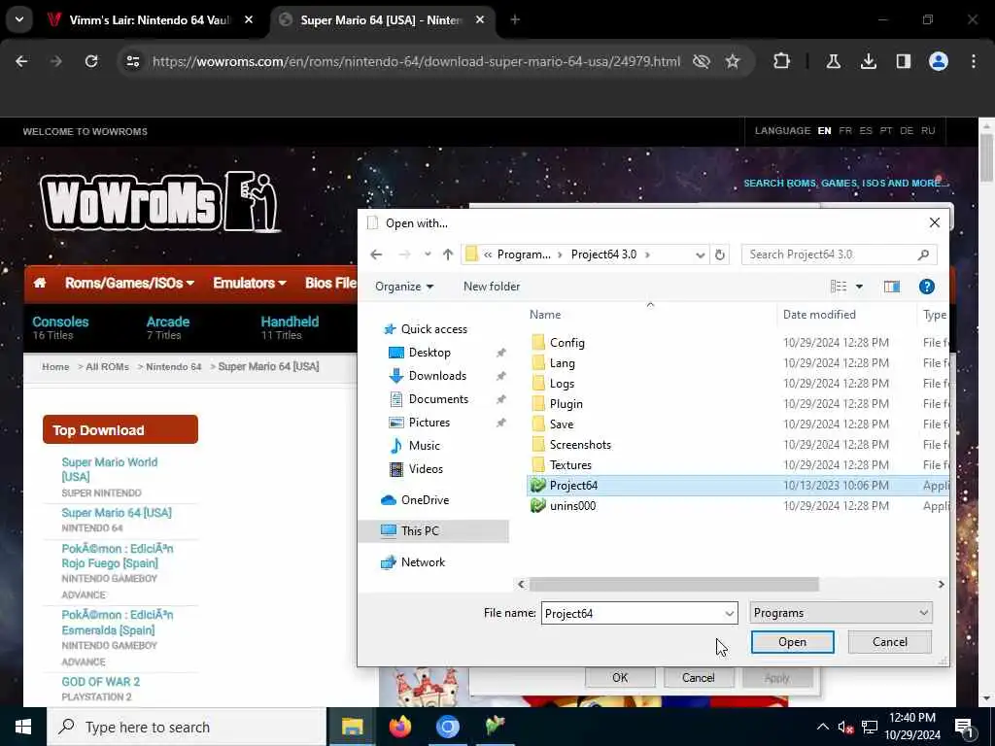Select This PC in navigation pane

pos(420,531)
